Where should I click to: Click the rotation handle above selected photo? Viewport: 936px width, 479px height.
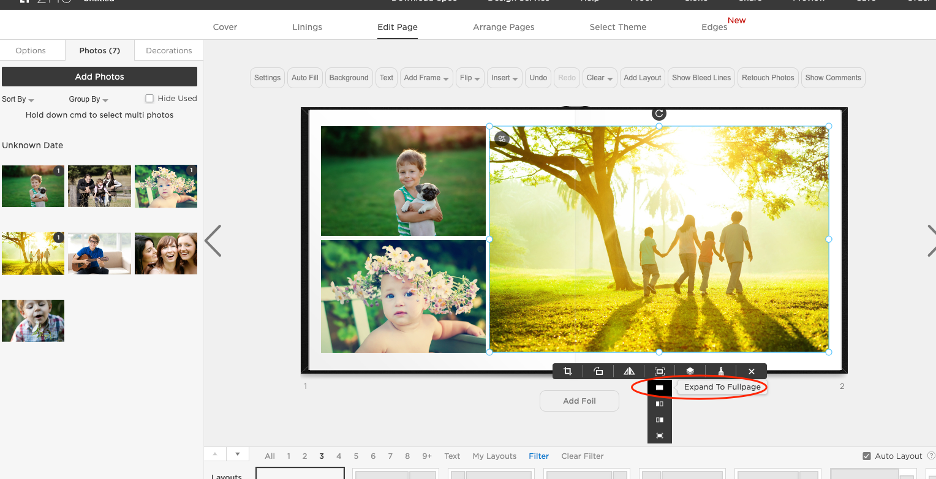coord(659,113)
